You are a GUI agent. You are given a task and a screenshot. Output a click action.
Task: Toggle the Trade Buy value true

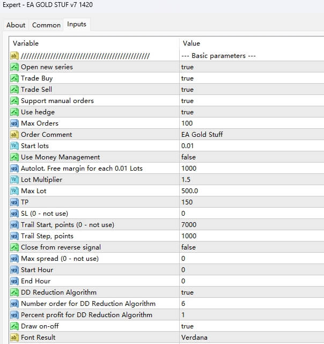click(187, 78)
